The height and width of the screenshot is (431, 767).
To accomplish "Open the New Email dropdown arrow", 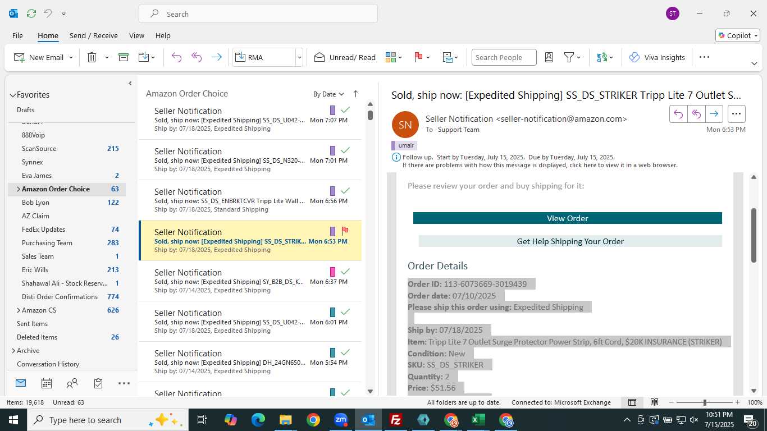I will [71, 57].
